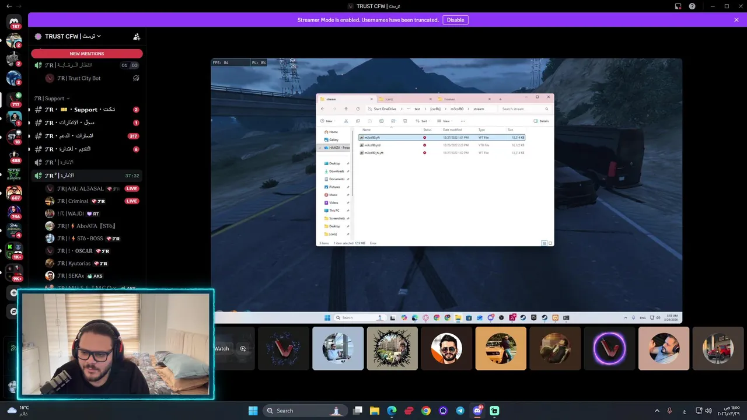Toggle the Details pane in streamed Explorer
The width and height of the screenshot is (747, 420).
click(541, 121)
